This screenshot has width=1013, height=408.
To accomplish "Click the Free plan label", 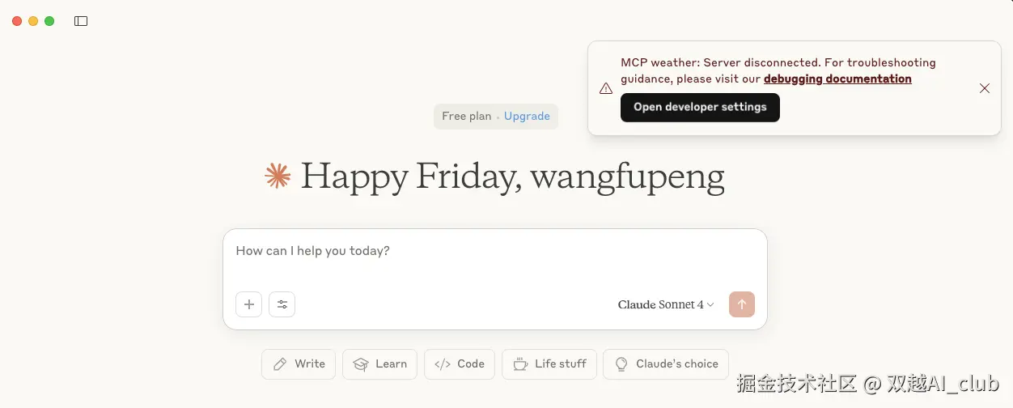I will (x=466, y=116).
